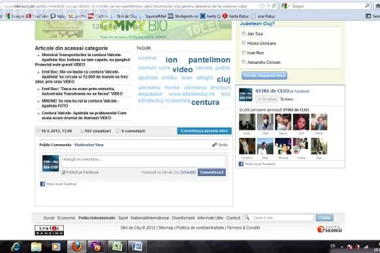
Task: Open the orar Ratuc bookmark
Action: (263, 16)
